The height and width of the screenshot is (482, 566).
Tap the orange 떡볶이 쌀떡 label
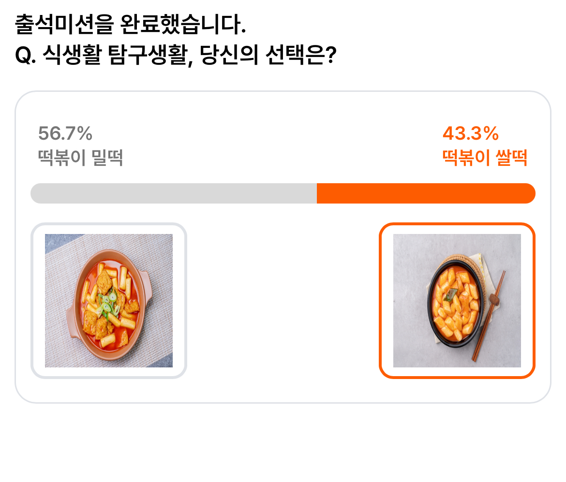coord(485,158)
